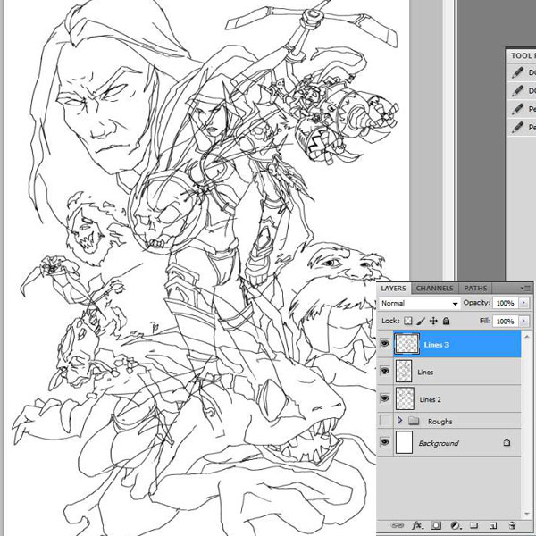The image size is (536, 536).
Task: Add a layer mask
Action: [x=436, y=525]
